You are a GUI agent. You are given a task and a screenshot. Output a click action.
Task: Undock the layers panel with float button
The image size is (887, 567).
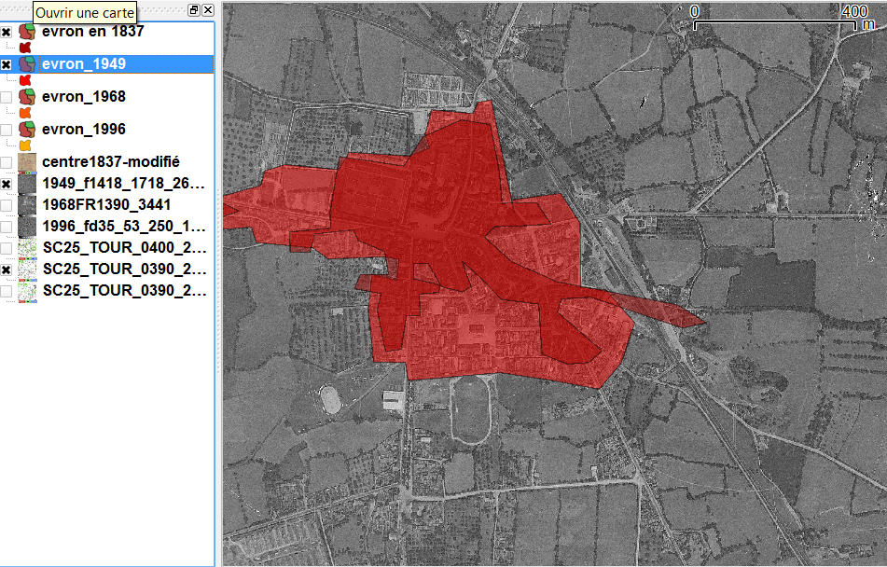point(194,9)
